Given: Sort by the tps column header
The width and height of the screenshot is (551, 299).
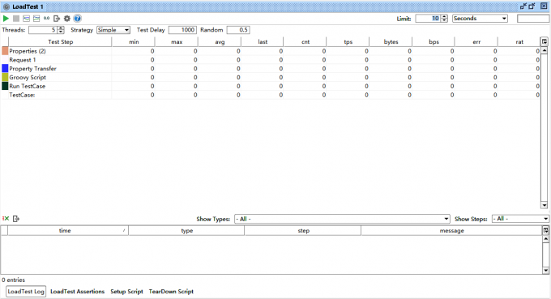Looking at the screenshot, I should [x=348, y=42].
